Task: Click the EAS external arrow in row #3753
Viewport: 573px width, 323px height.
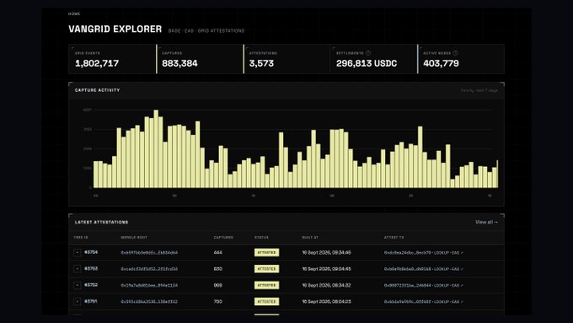Action: coord(462,269)
